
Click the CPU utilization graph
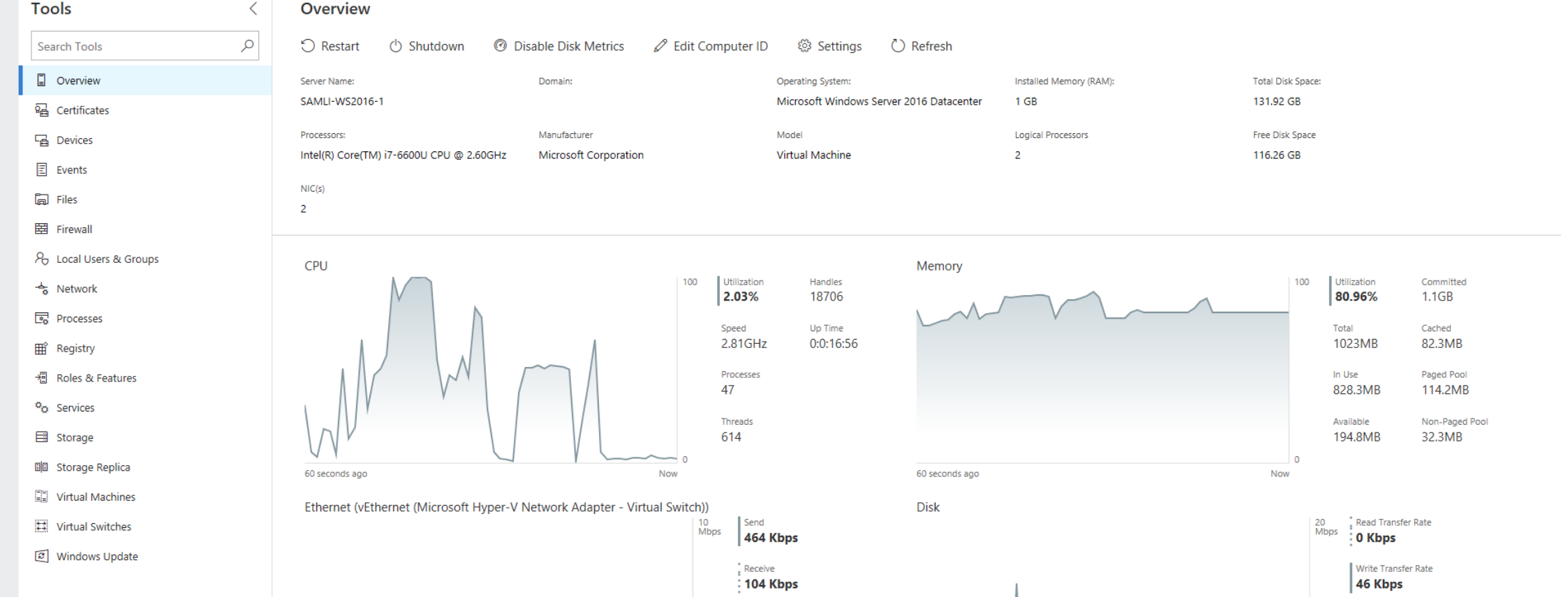pos(491,370)
